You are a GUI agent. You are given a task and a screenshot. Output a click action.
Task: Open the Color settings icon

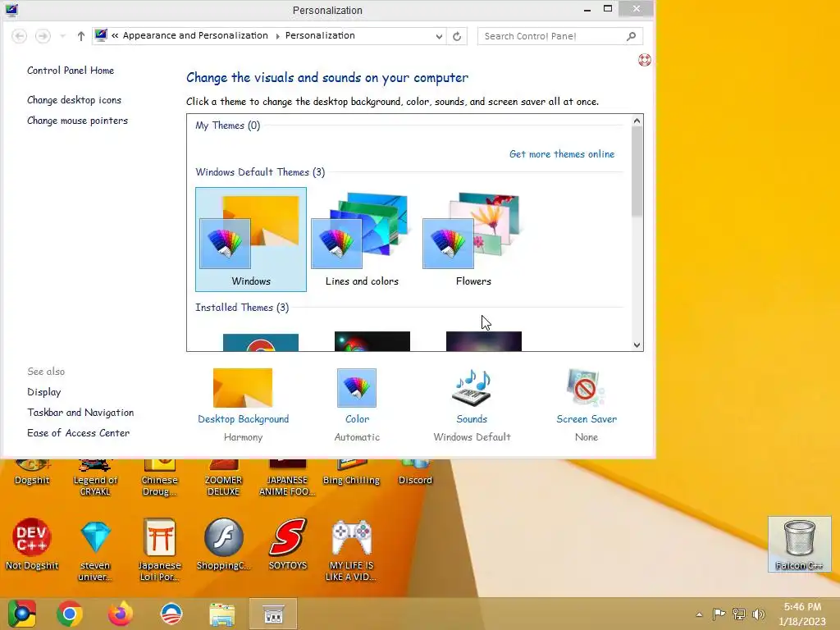[357, 388]
